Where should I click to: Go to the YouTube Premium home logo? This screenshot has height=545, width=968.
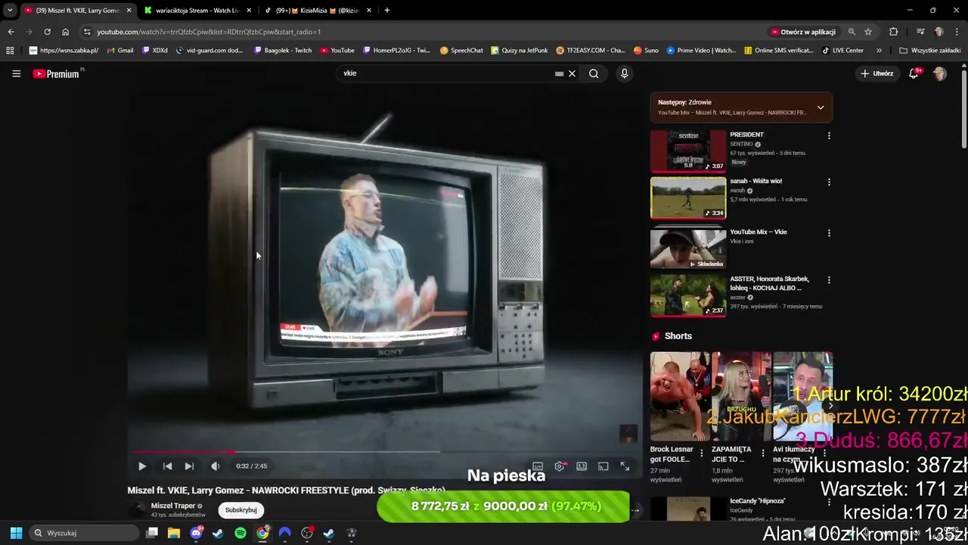57,73
